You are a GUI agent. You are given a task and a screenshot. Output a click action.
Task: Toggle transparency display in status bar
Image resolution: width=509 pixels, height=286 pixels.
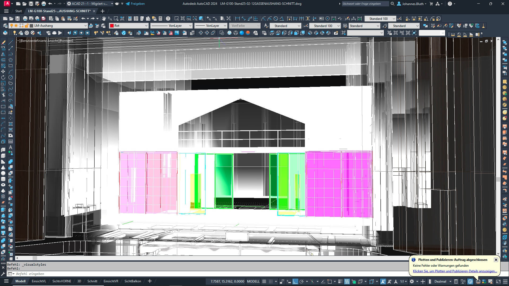(x=347, y=281)
